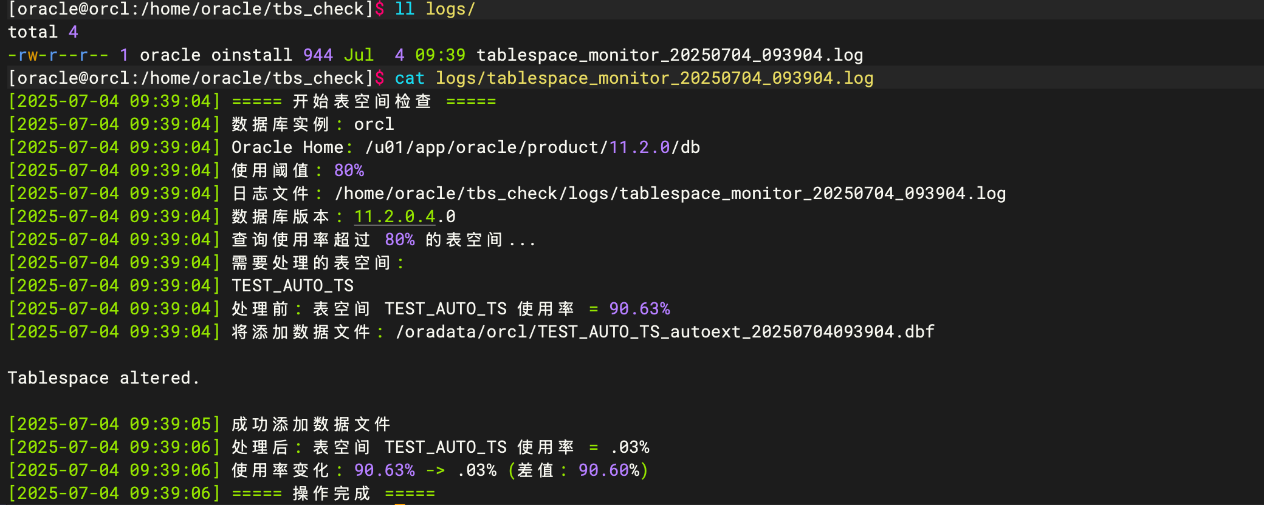The width and height of the screenshot is (1264, 505).
Task: Click the '===== 操作完成 =====' final line
Action: click(333, 493)
